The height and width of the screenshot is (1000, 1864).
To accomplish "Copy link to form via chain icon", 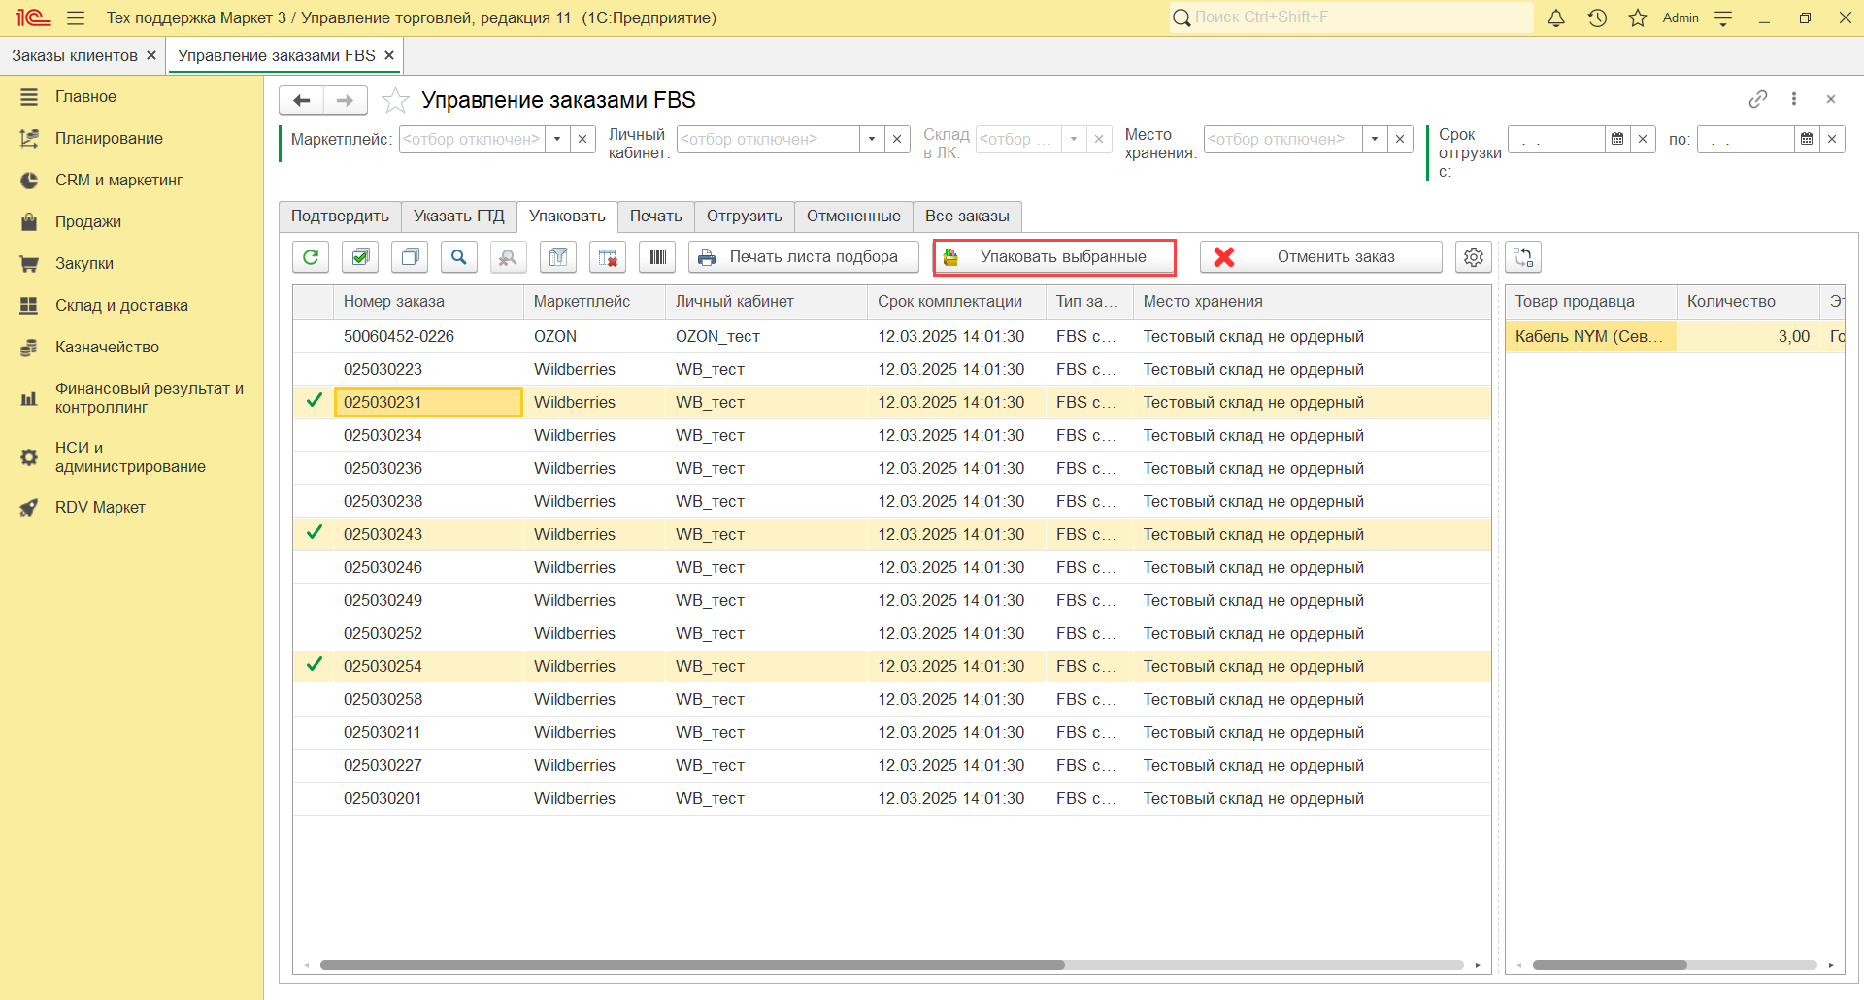I will (x=1758, y=99).
